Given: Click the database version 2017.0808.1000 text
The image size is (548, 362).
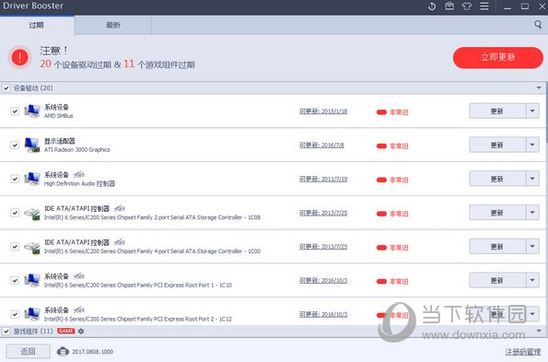Looking at the screenshot, I should [93, 352].
